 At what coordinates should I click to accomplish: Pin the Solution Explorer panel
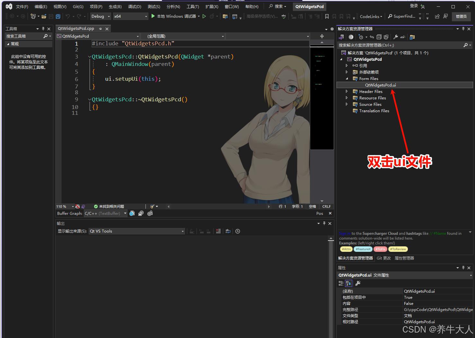pyautogui.click(x=463, y=29)
